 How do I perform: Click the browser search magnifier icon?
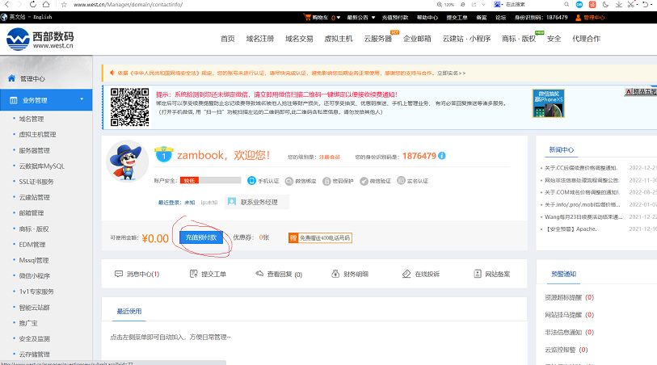click(566, 5)
